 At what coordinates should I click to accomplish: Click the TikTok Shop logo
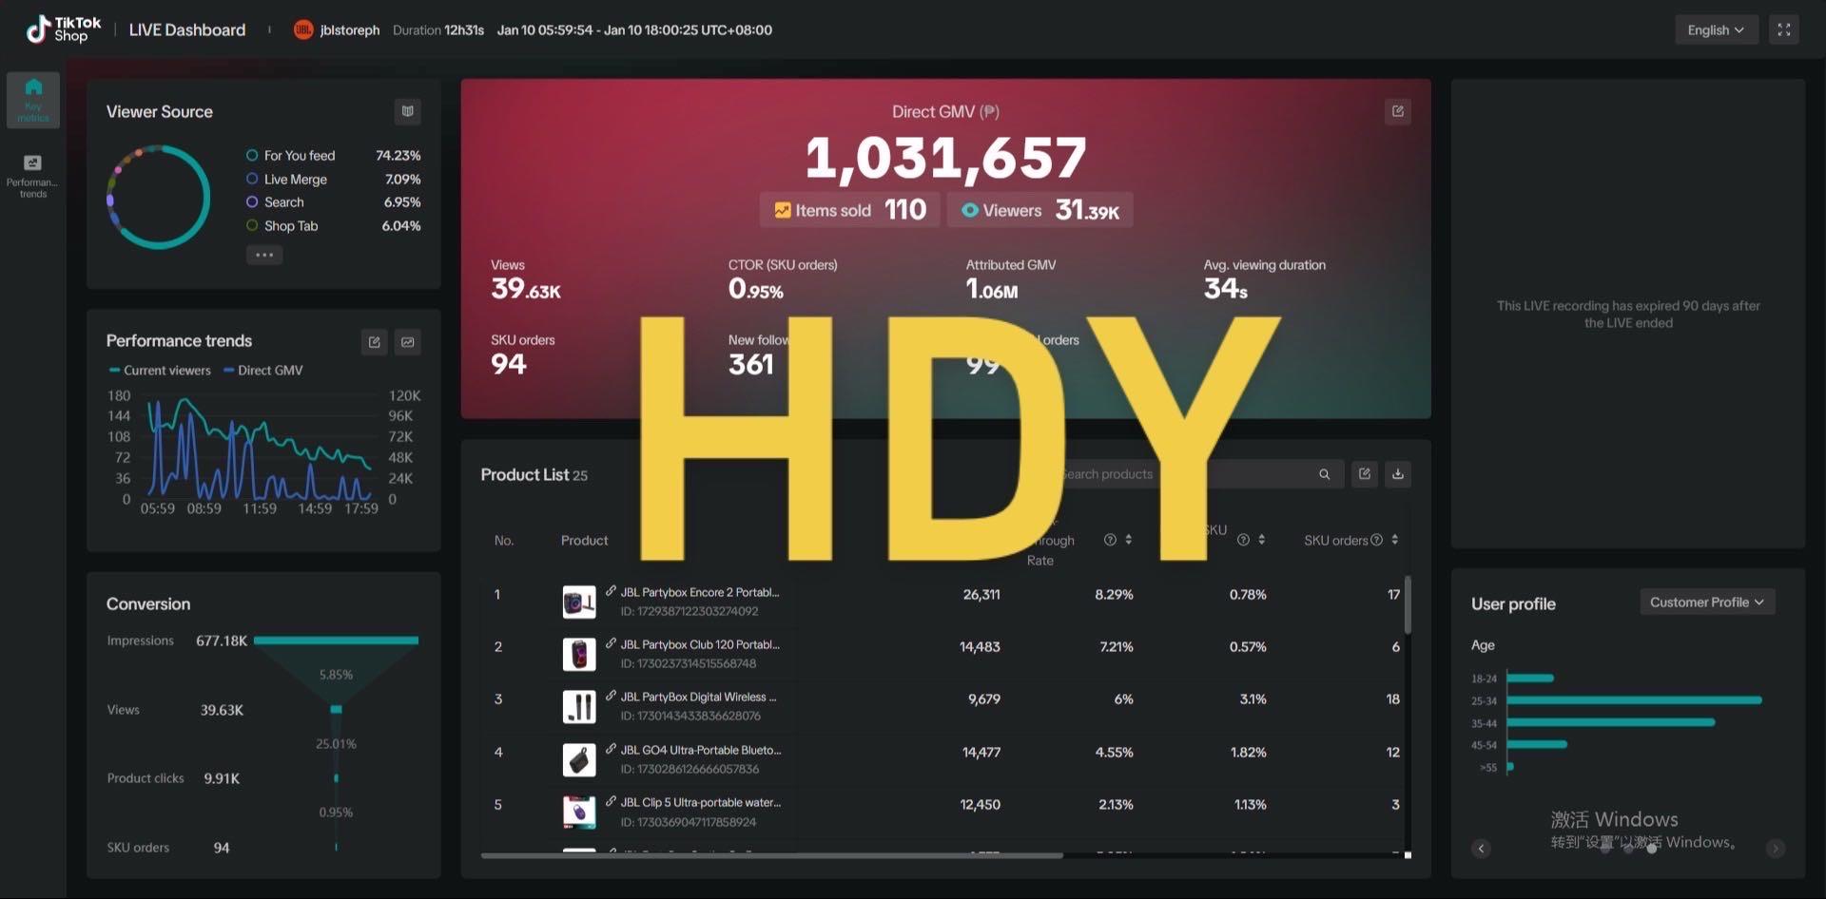click(x=63, y=29)
